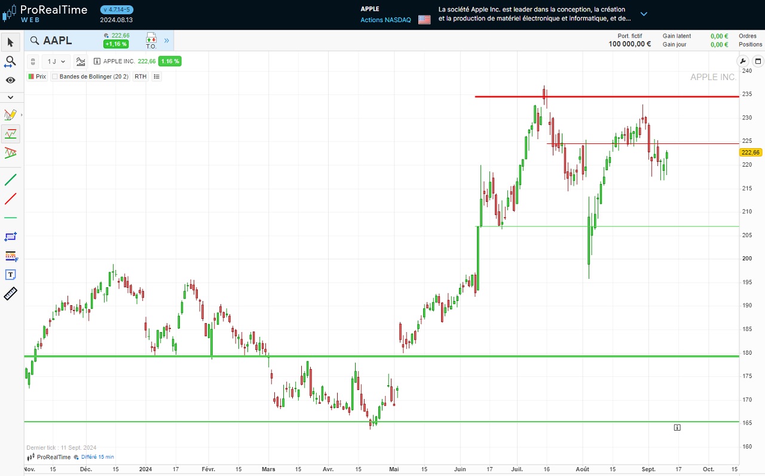This screenshot has width=765, height=476.
Task: Select the ruler measurement tool
Action: coord(10,294)
